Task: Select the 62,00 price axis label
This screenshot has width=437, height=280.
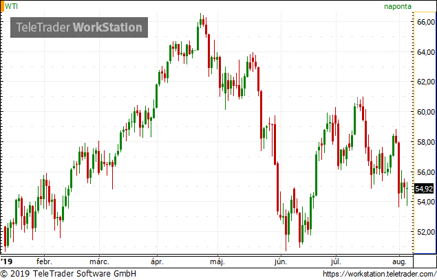Action: point(426,82)
